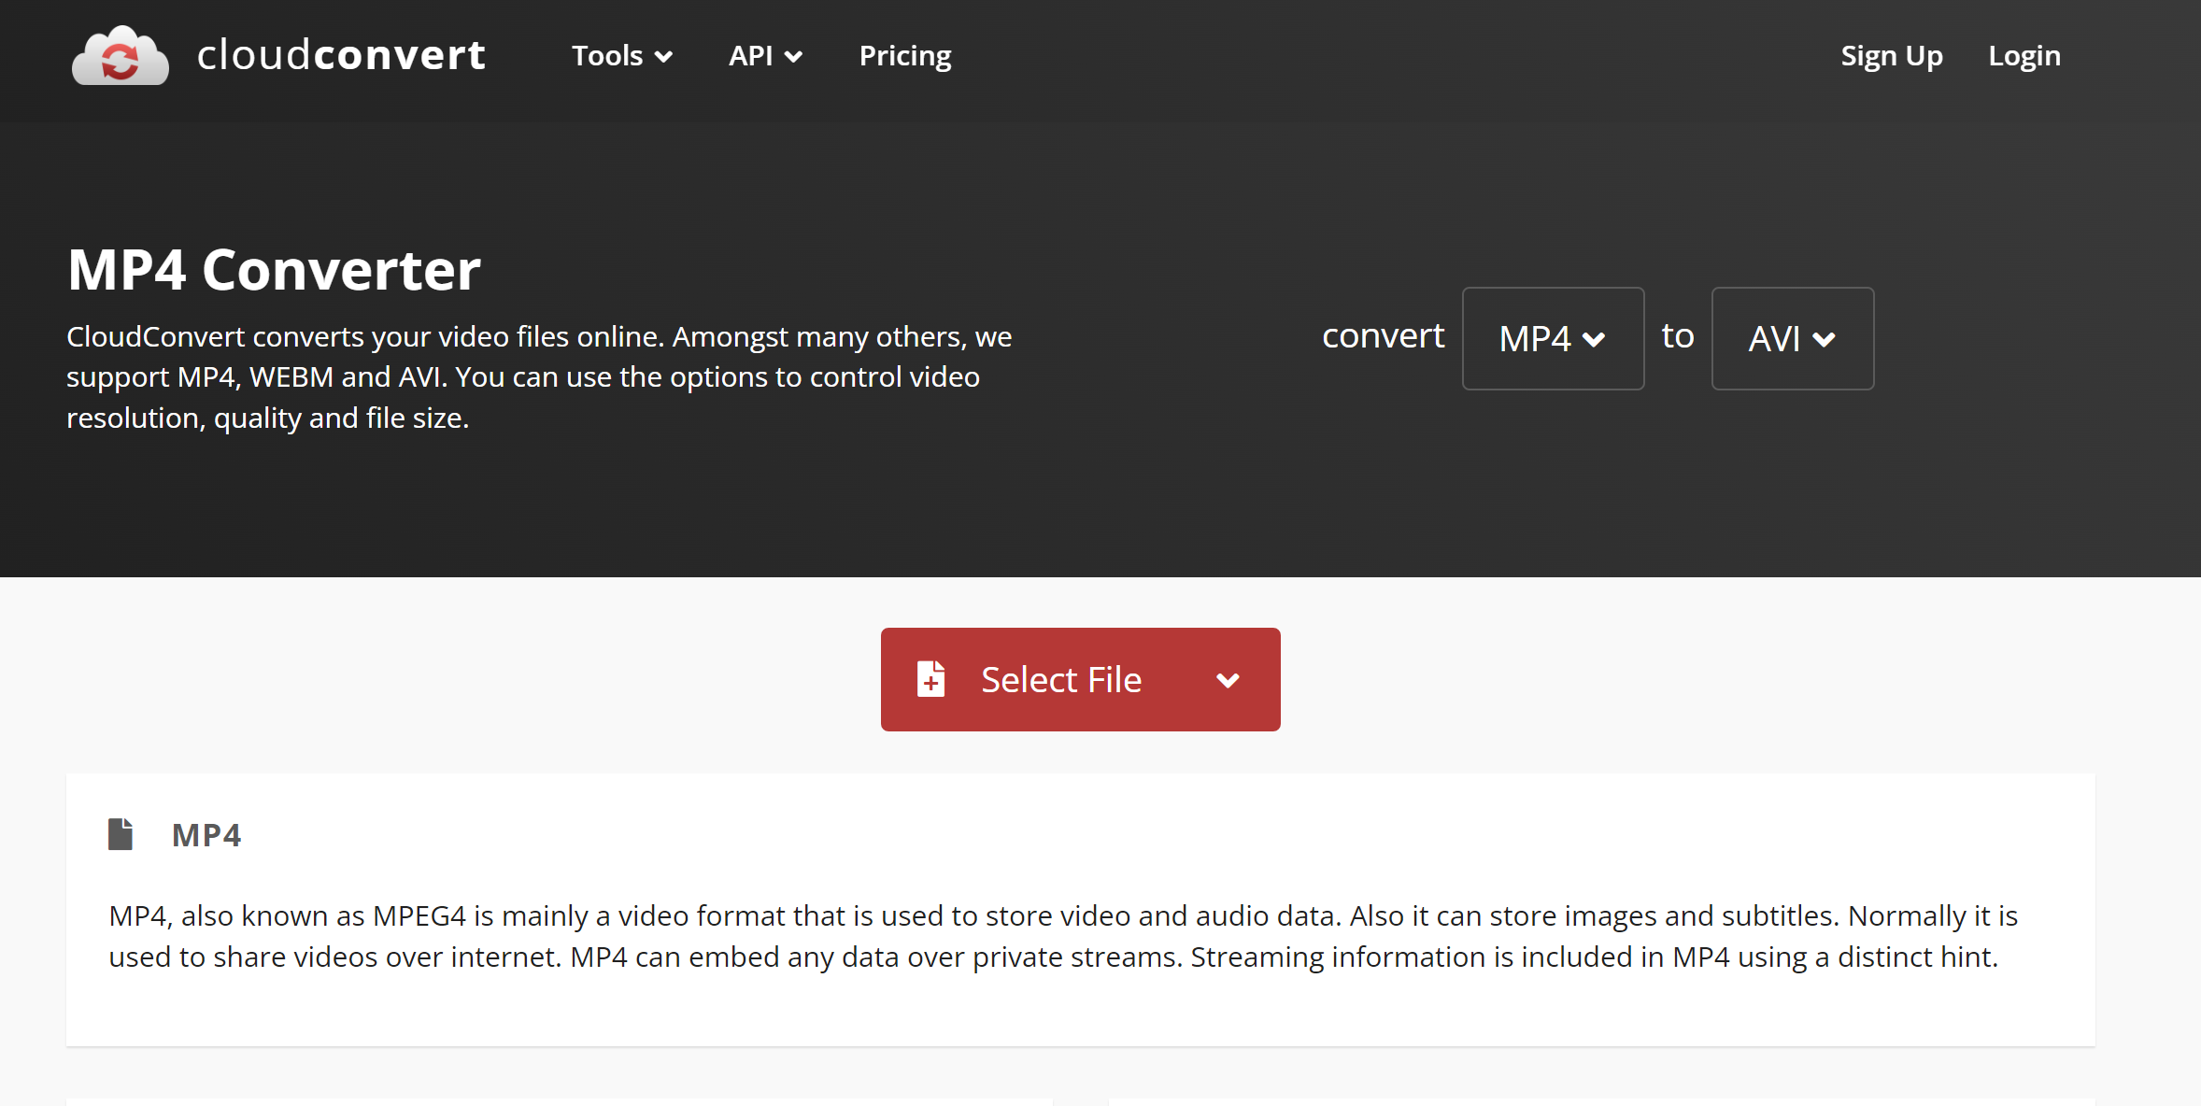Click the MP4 heading in the info card
This screenshot has width=2201, height=1106.
click(x=206, y=834)
